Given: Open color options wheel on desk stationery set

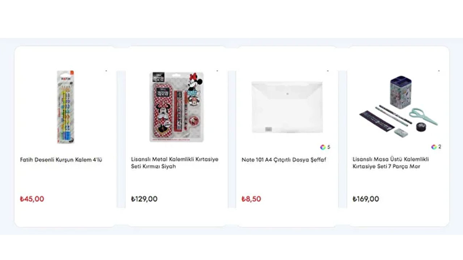Looking at the screenshot, I should pos(434,147).
